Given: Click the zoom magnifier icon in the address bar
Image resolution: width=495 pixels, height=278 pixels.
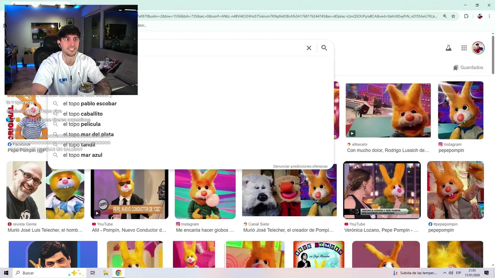Looking at the screenshot, I should tap(445, 16).
